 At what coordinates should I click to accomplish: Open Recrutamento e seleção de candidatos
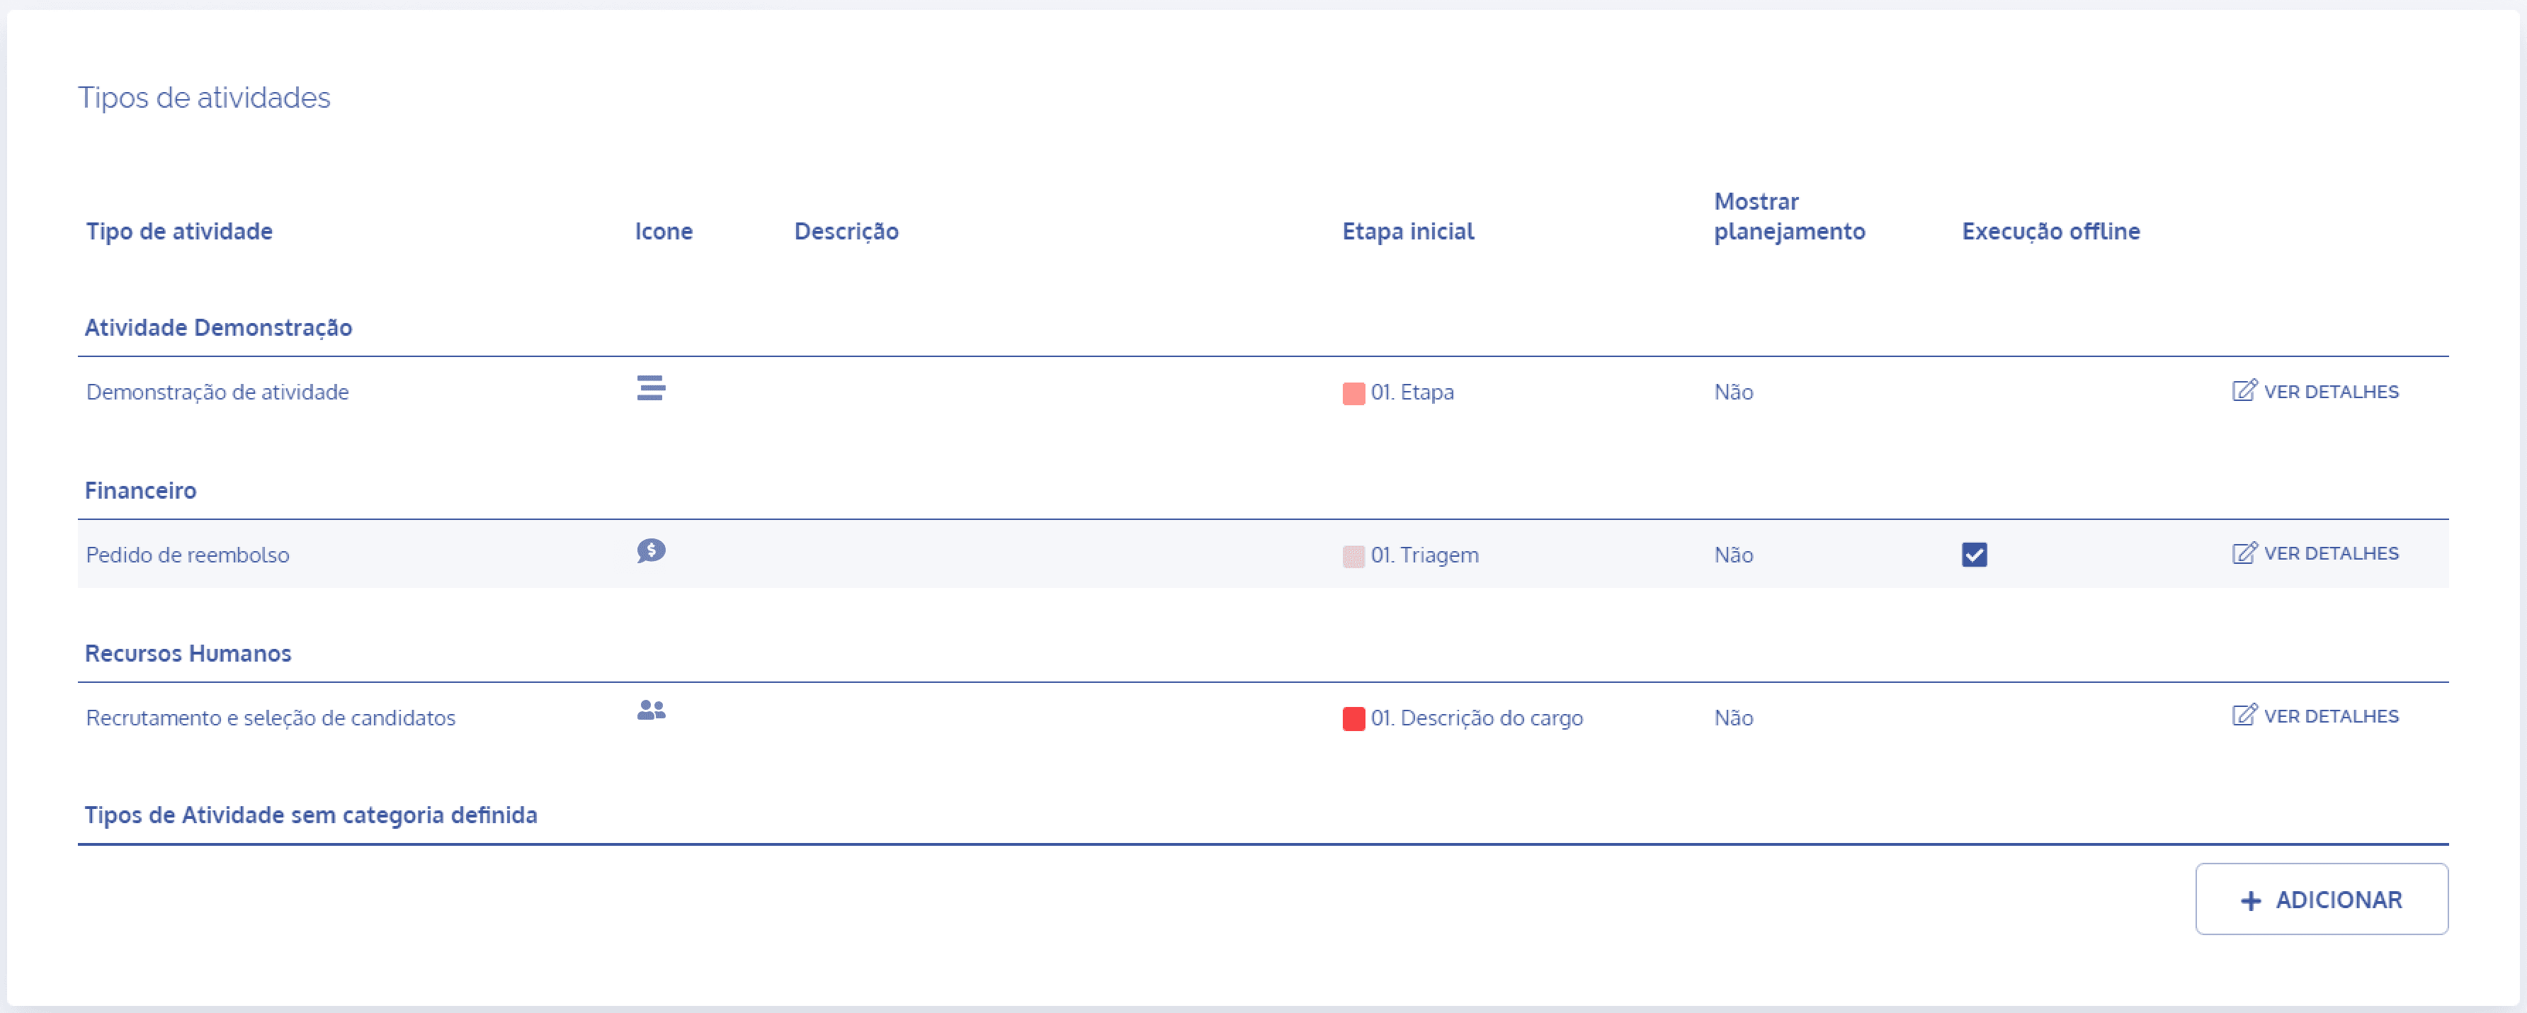point(271,718)
